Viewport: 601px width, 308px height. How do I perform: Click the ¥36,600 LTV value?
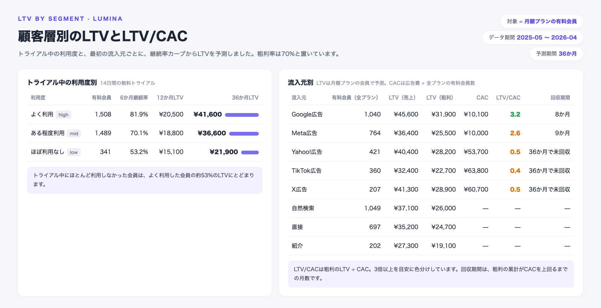pyautogui.click(x=212, y=133)
